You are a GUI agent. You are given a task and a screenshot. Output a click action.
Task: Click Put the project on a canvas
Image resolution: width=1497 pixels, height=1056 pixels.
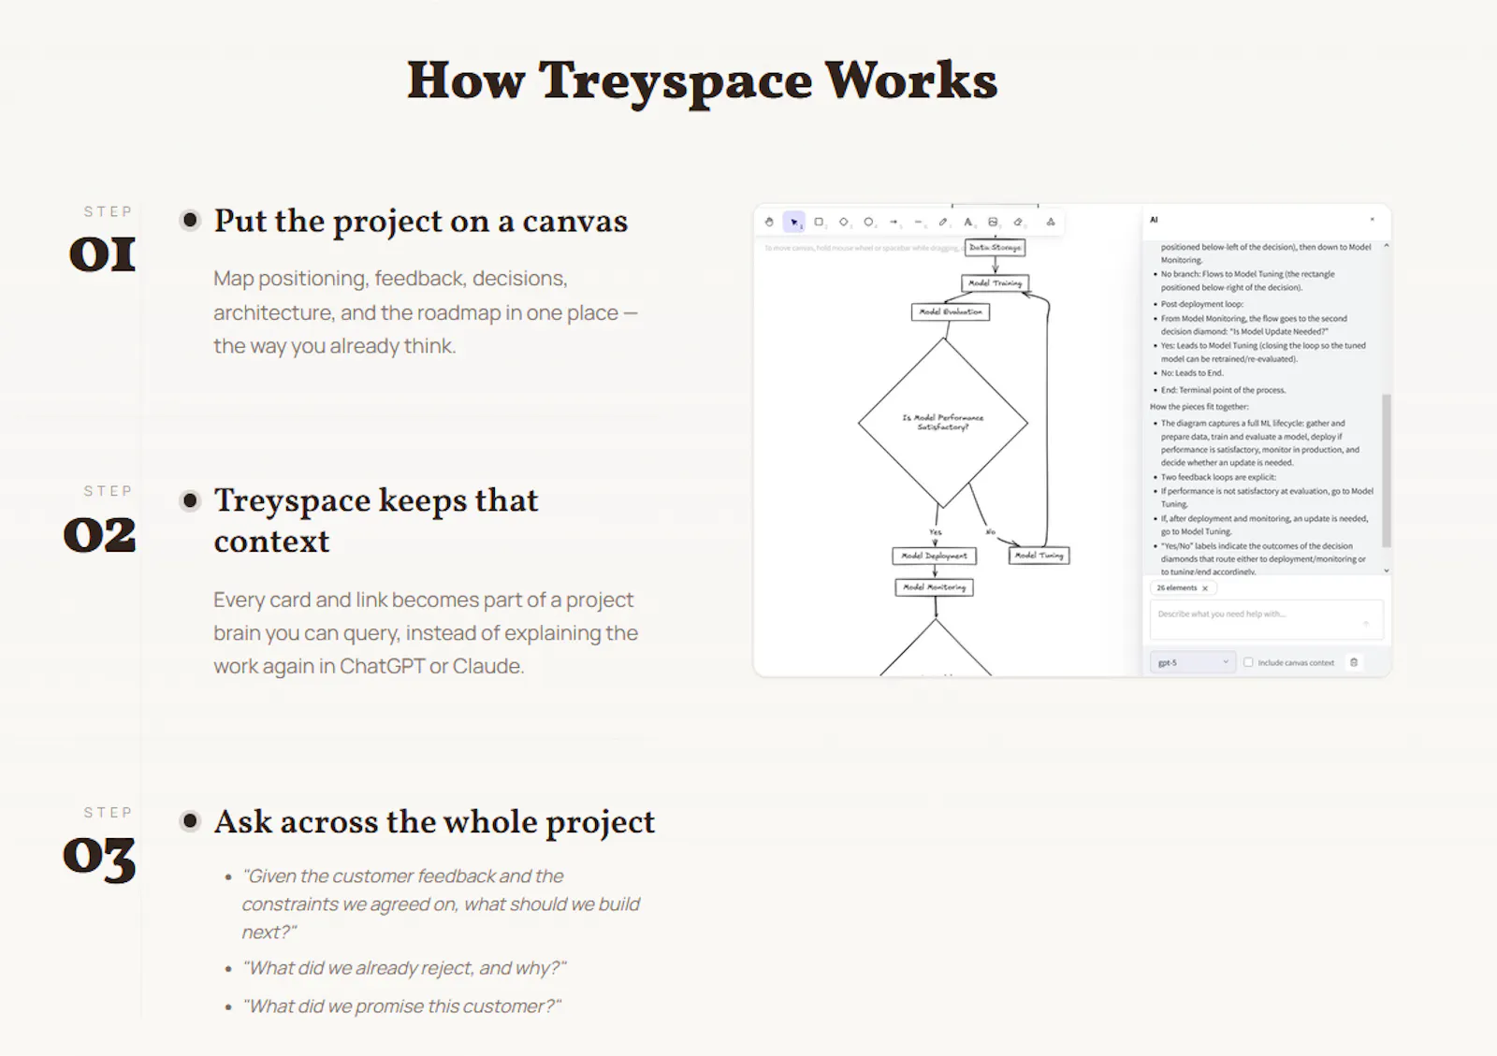(421, 222)
